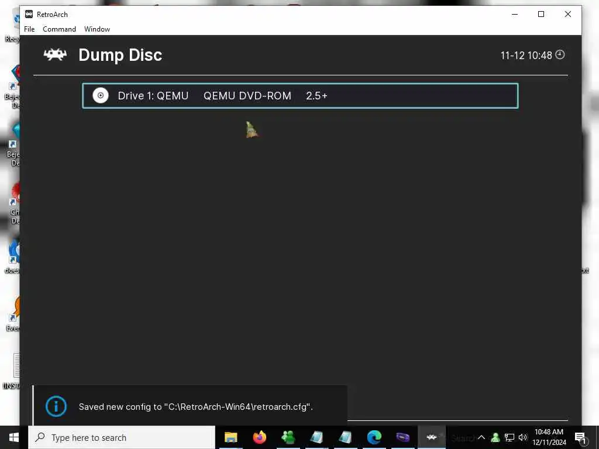Click the 'Type here to search' box
Image resolution: width=599 pixels, height=449 pixels.
tap(122, 437)
